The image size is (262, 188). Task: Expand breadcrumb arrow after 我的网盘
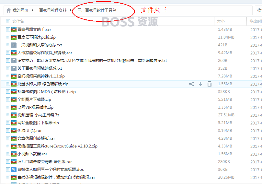click(33, 10)
